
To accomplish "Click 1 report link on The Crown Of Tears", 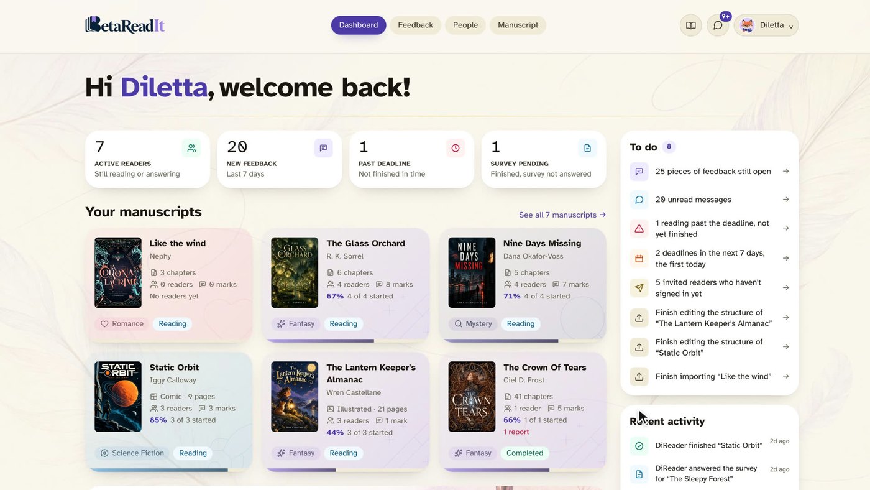I will coord(516,432).
